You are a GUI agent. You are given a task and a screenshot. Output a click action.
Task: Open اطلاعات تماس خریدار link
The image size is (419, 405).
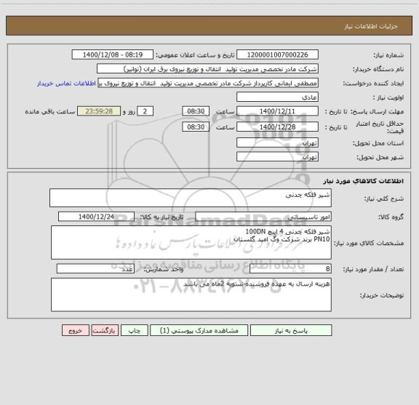tap(66, 84)
